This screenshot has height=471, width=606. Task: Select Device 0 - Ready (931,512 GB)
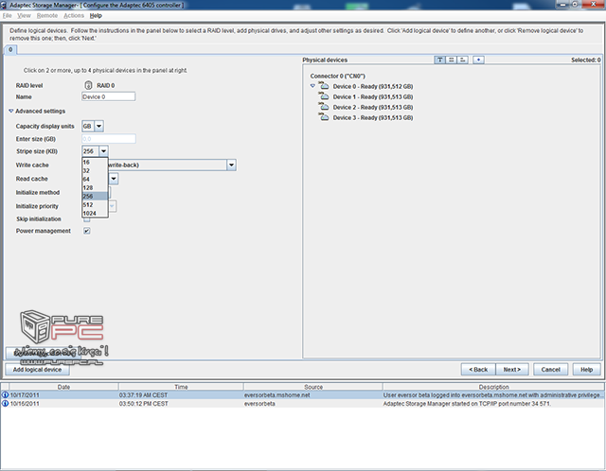pos(373,86)
